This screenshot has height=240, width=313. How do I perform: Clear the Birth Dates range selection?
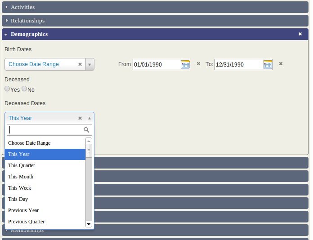[x=80, y=64]
